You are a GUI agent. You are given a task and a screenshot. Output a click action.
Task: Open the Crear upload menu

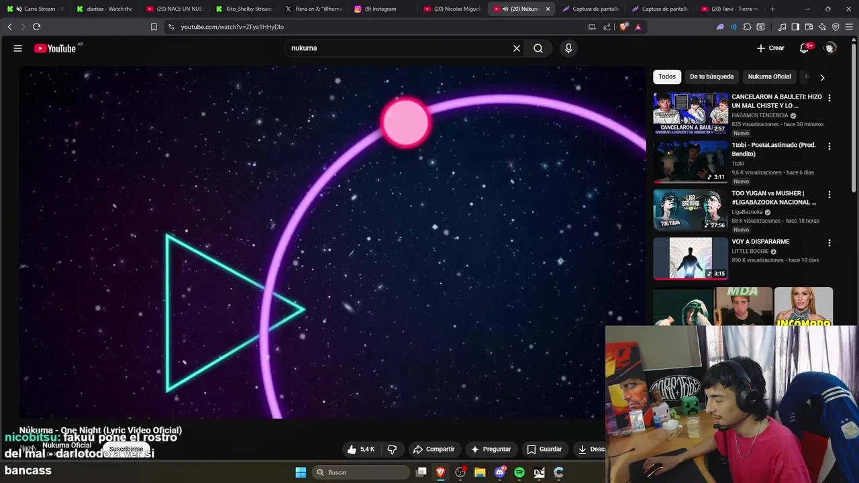point(770,48)
